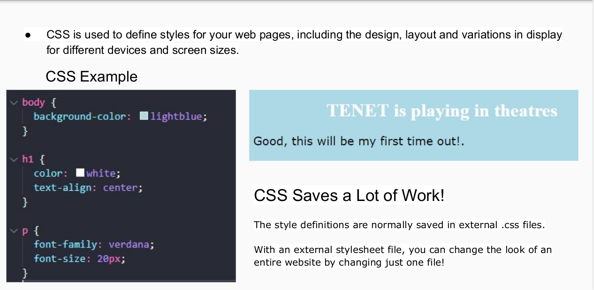
Task: Click the TENET is playing in theatres heading
Action: coord(442,111)
